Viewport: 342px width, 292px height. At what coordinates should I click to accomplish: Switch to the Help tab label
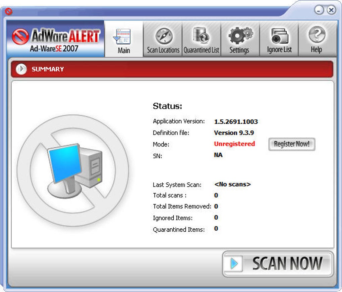[x=316, y=50]
